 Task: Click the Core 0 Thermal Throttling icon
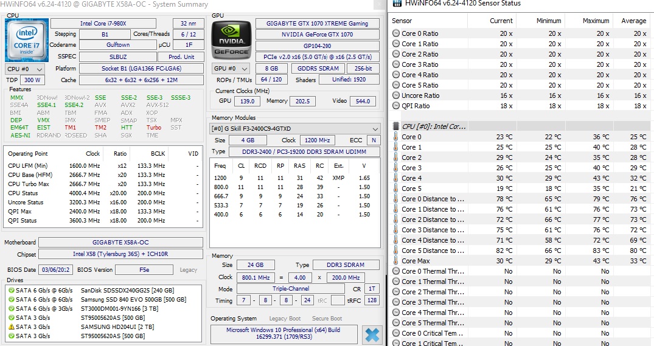[396, 271]
